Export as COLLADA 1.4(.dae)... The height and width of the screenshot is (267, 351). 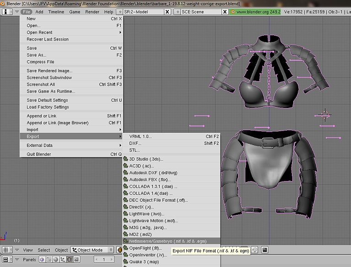171,194
